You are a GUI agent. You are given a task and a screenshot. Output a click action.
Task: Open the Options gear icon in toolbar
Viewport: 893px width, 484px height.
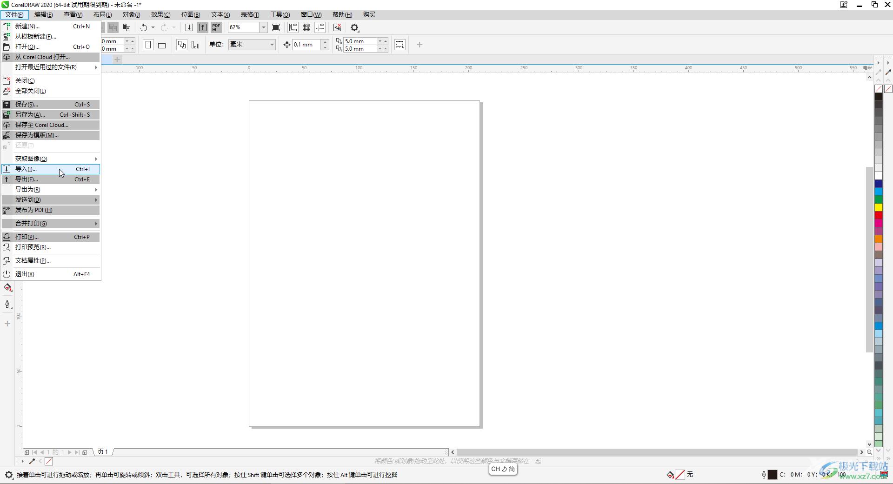coord(355,28)
